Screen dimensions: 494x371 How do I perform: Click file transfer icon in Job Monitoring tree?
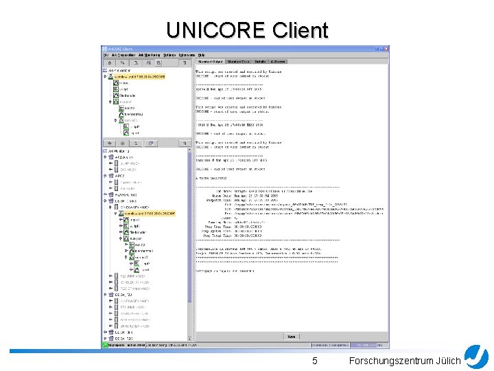tap(126, 232)
